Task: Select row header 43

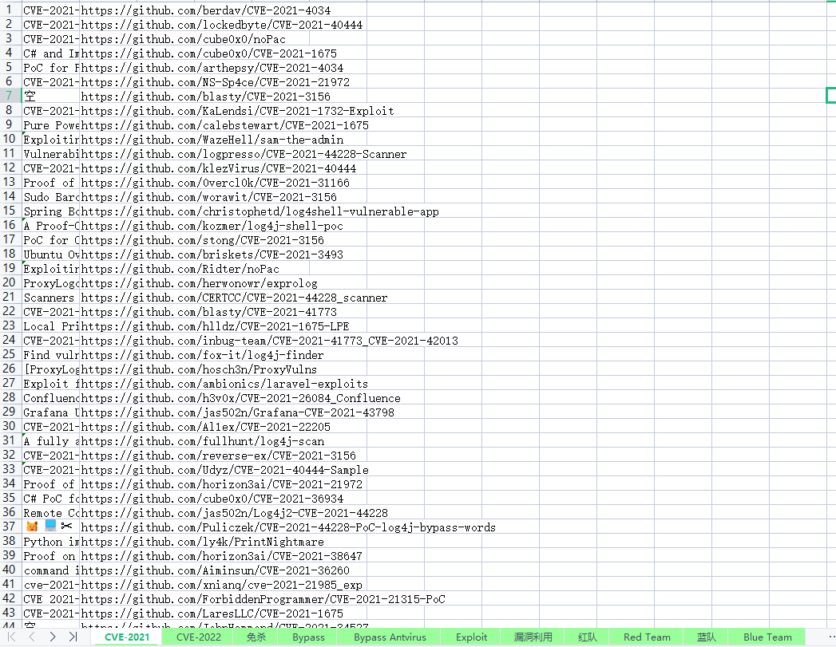Action: click(9, 613)
